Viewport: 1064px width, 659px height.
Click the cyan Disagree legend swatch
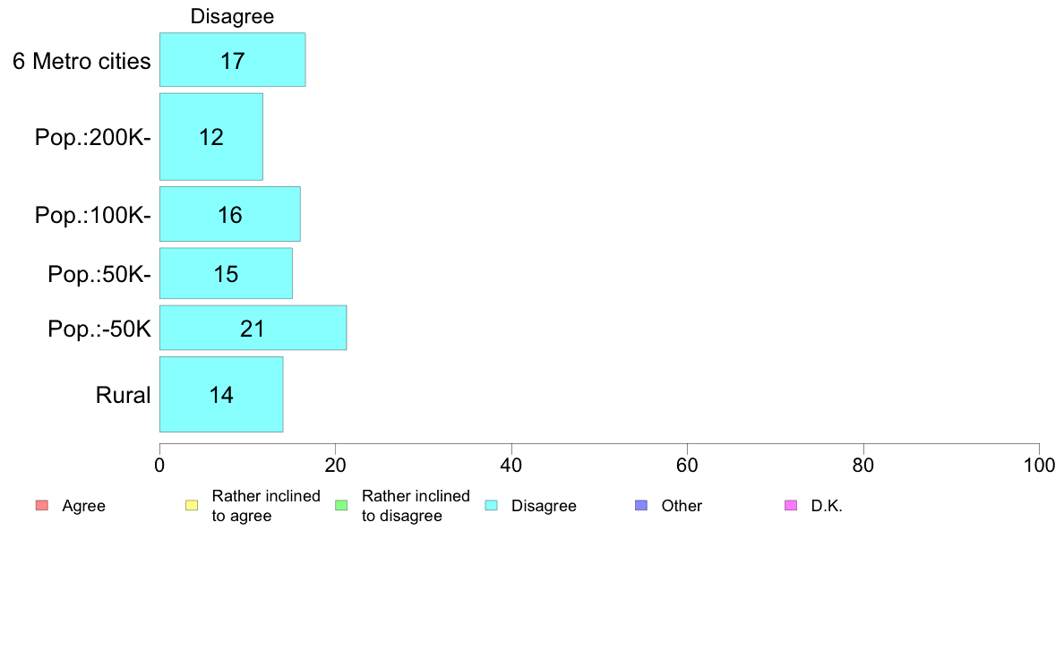point(491,506)
